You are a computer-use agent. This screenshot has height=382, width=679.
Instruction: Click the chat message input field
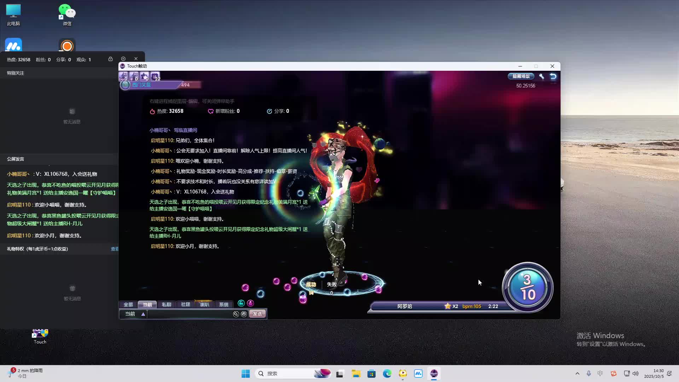coord(189,314)
